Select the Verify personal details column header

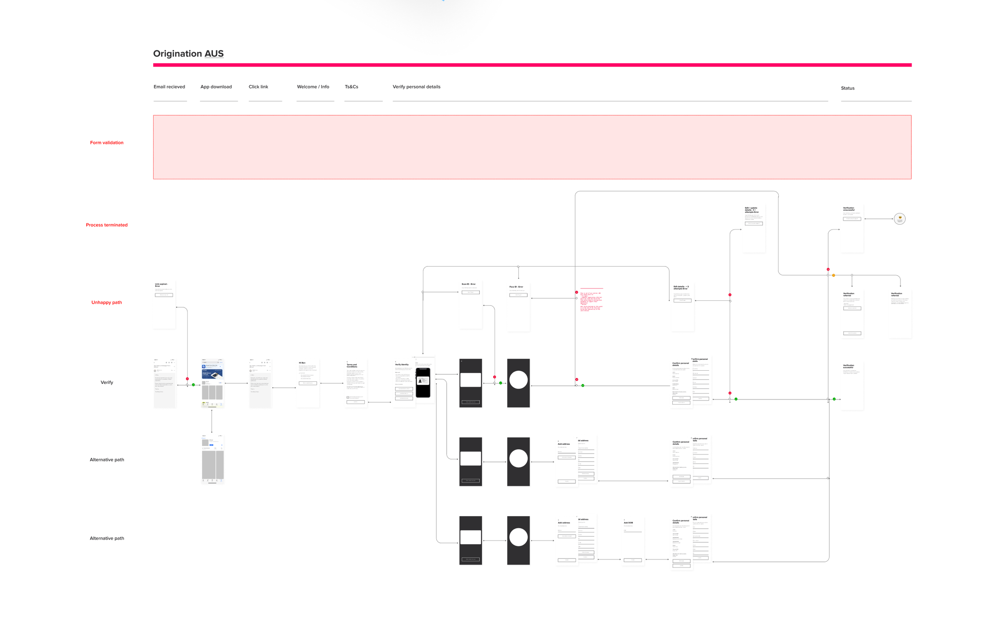416,87
